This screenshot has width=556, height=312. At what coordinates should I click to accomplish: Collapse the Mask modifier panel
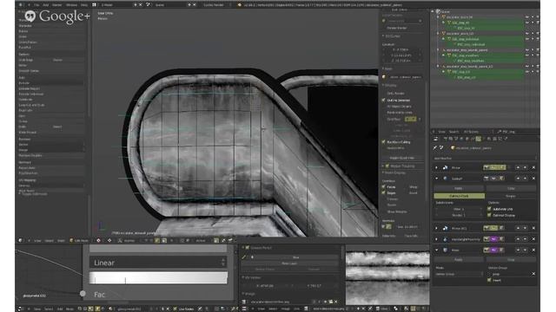[x=436, y=250]
